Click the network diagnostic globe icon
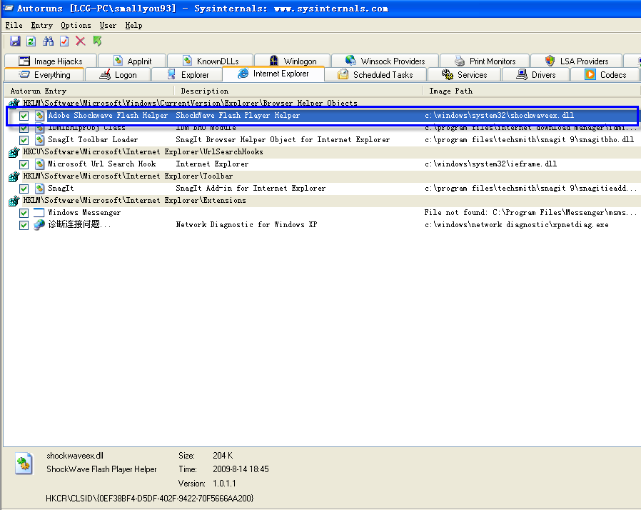The height and width of the screenshot is (510, 641). point(39,224)
